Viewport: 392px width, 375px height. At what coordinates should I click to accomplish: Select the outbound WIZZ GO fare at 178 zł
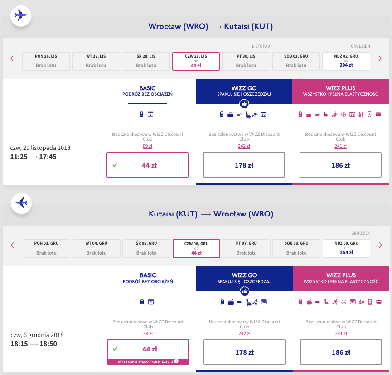coord(244,165)
